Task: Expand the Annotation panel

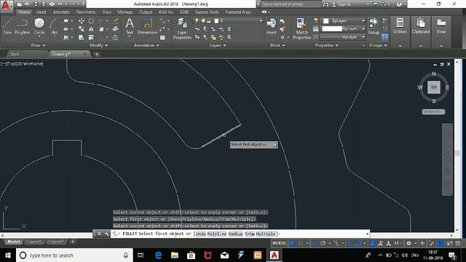Action: click(x=146, y=45)
